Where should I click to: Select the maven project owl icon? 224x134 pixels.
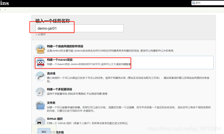click(x=40, y=63)
